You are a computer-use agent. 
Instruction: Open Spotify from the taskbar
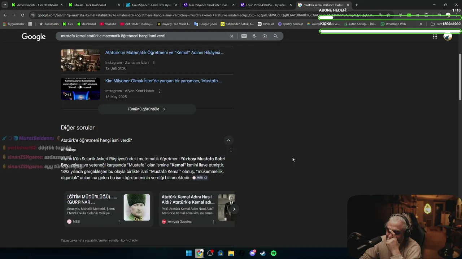[x=274, y=253]
